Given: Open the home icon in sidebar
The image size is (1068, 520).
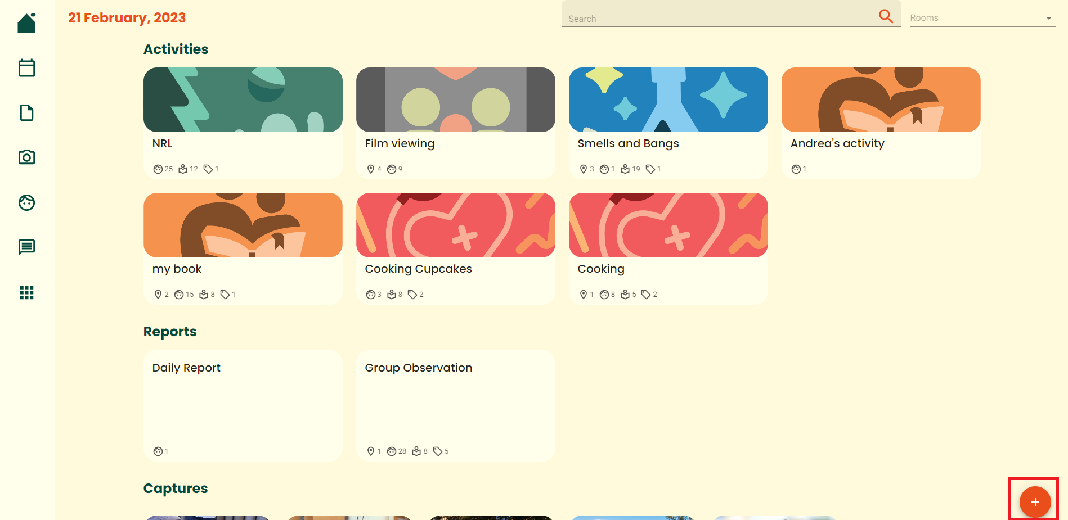Looking at the screenshot, I should coord(26,22).
